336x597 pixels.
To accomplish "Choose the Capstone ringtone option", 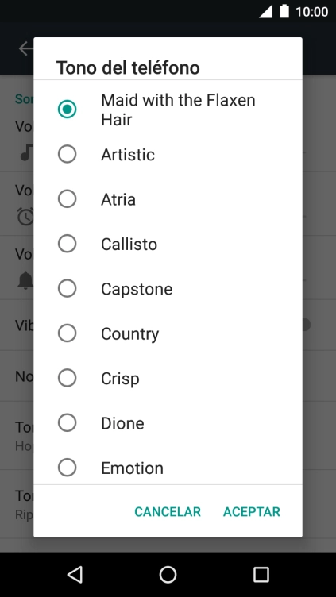I will [x=168, y=289].
